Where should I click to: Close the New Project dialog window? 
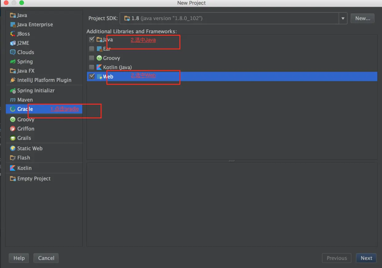[6, 3]
